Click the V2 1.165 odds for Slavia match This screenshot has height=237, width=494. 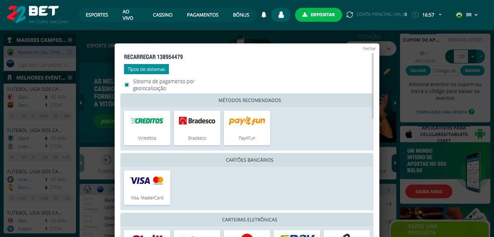coord(61,116)
